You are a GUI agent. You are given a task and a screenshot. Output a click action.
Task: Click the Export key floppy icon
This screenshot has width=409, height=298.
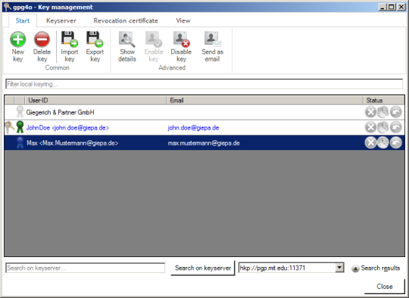95,39
